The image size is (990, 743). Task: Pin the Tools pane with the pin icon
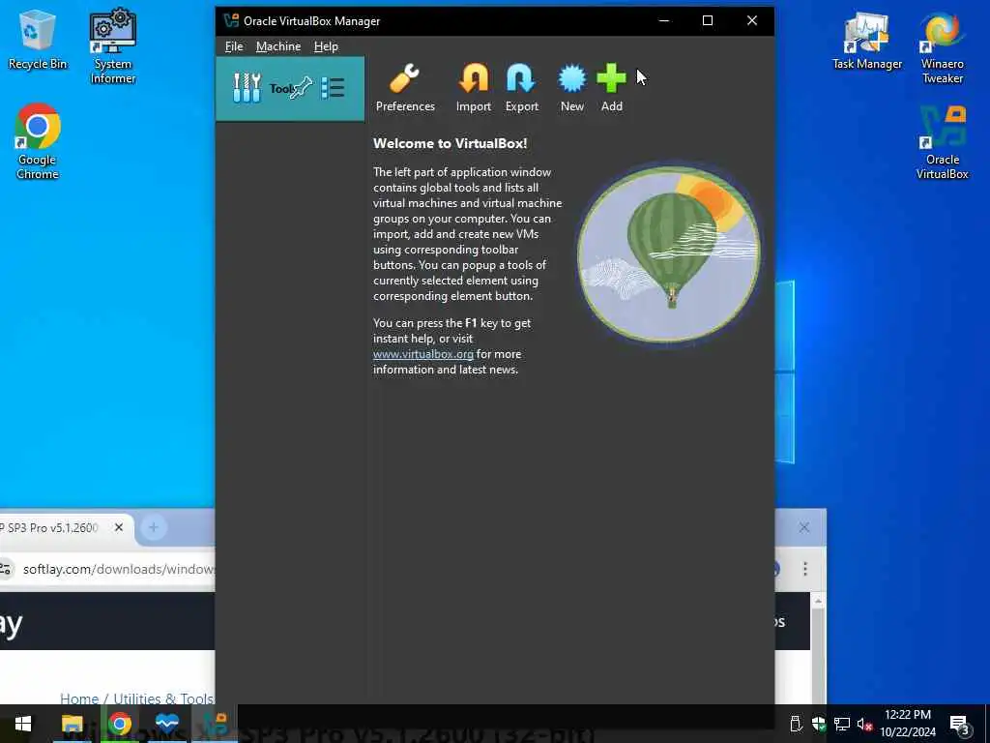[302, 87]
